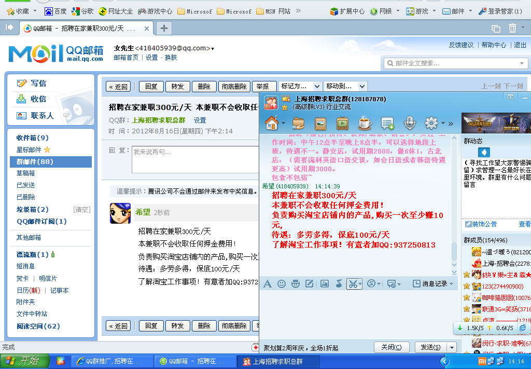Viewport: 531px width, 369px height.
Task: Open the group message board add icon
Action: click(x=387, y=124)
